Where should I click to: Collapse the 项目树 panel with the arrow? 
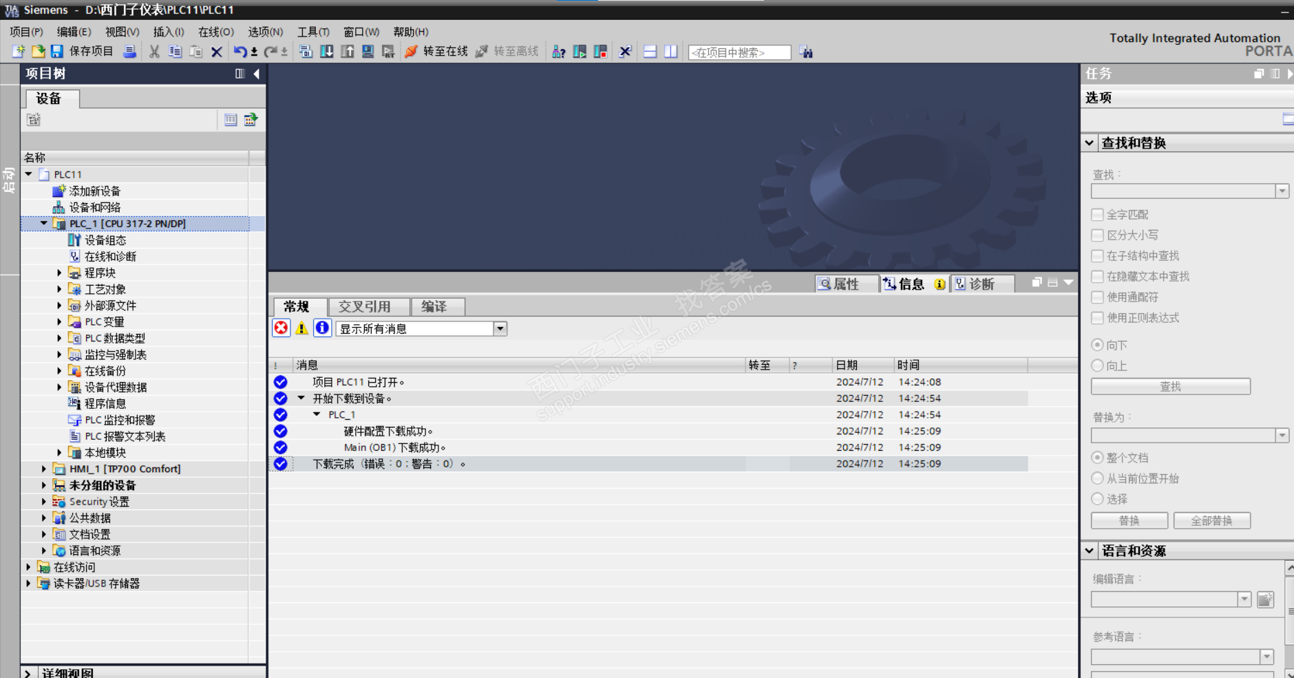click(x=256, y=74)
